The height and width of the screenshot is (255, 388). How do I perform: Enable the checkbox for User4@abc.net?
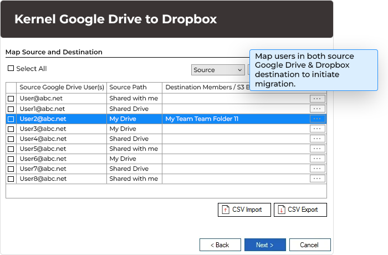point(11,139)
